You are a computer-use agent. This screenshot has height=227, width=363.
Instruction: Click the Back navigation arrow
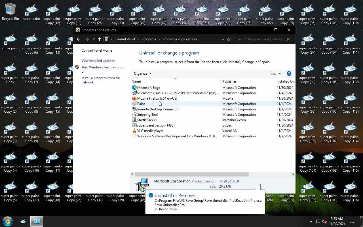(79, 39)
